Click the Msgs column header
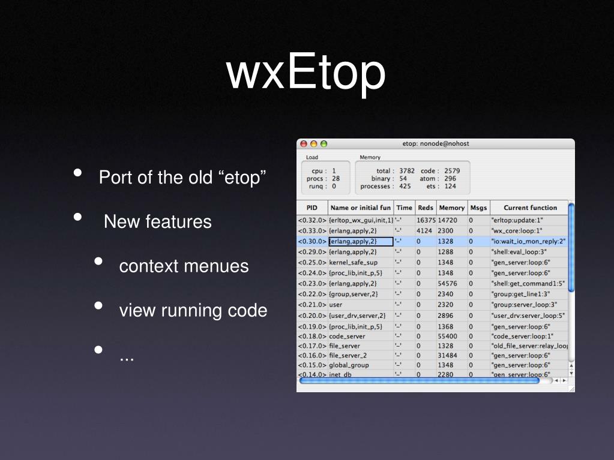The image size is (614, 460). (478, 208)
